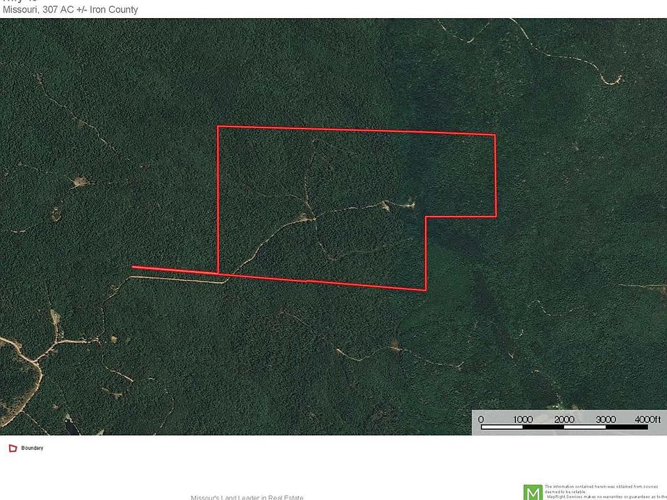Click the '0' scale bar label
The image size is (667, 500).
[x=481, y=419]
